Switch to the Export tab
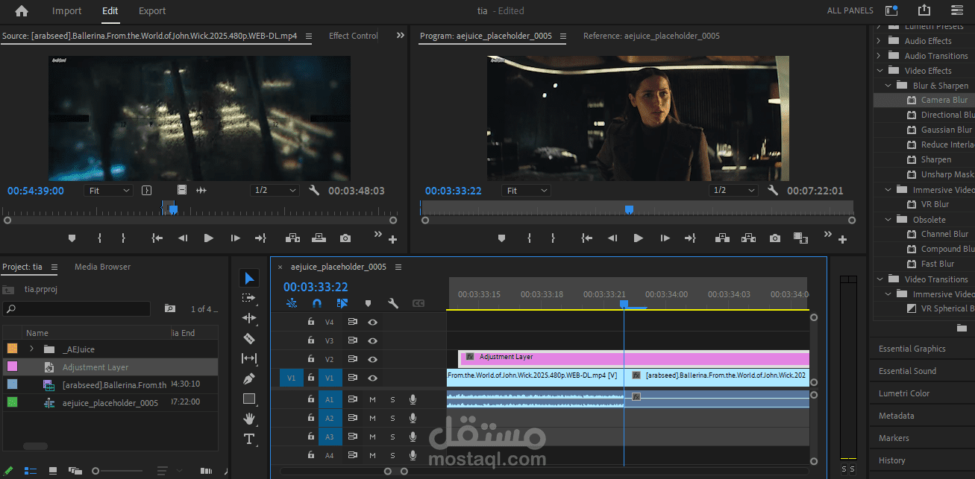 pos(152,11)
